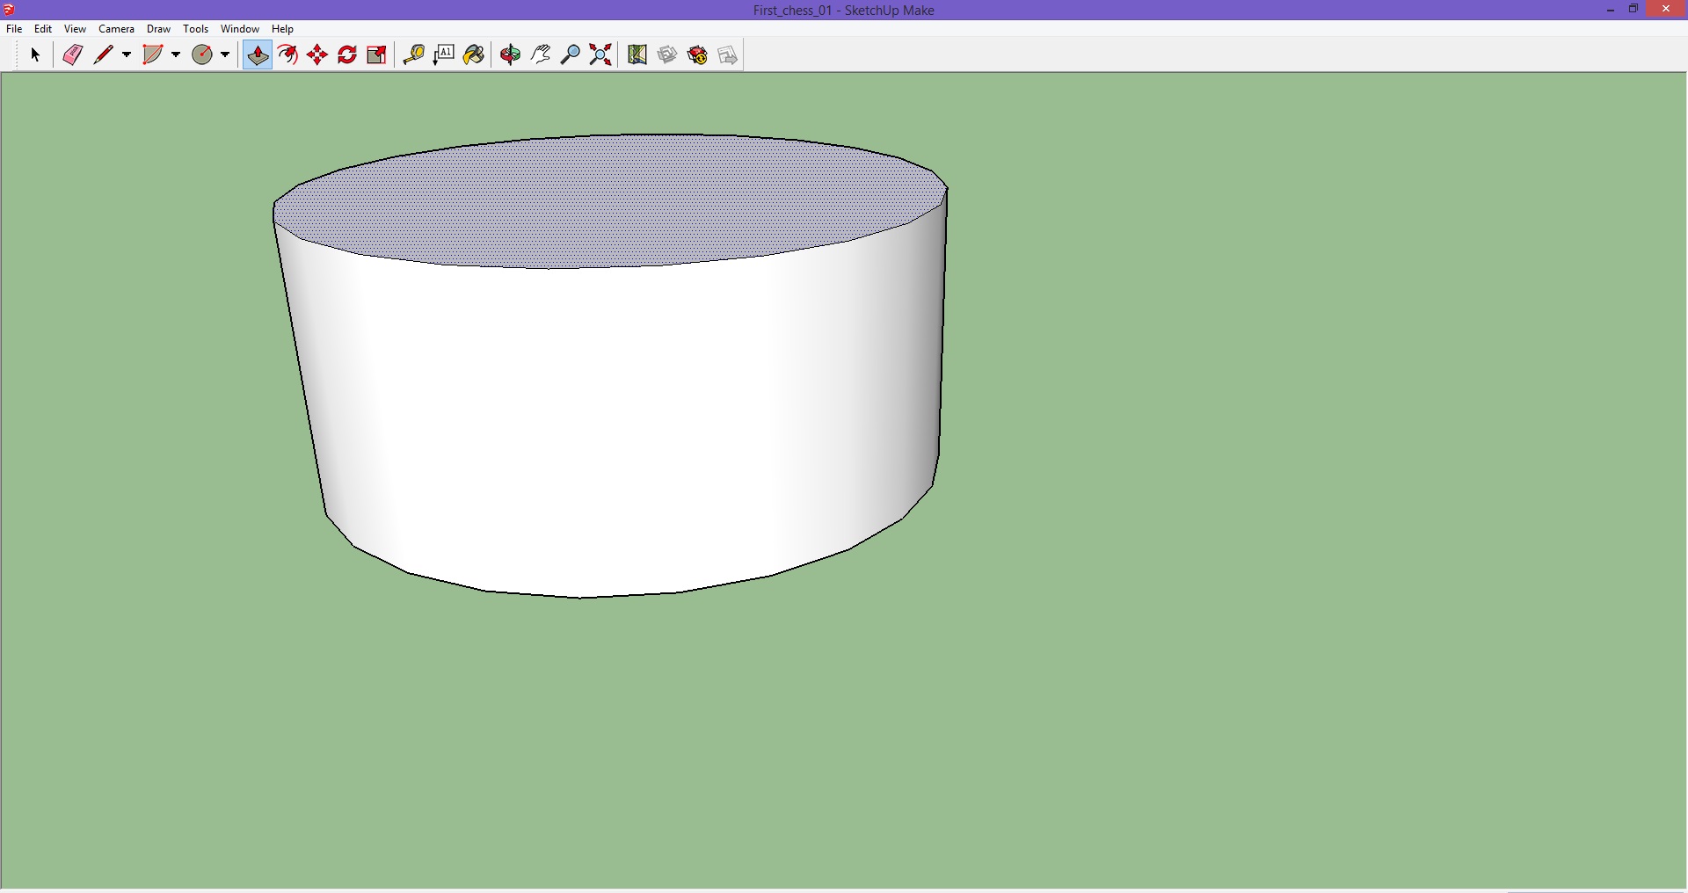The image size is (1688, 893).
Task: Select the Text label tool
Action: (x=444, y=55)
